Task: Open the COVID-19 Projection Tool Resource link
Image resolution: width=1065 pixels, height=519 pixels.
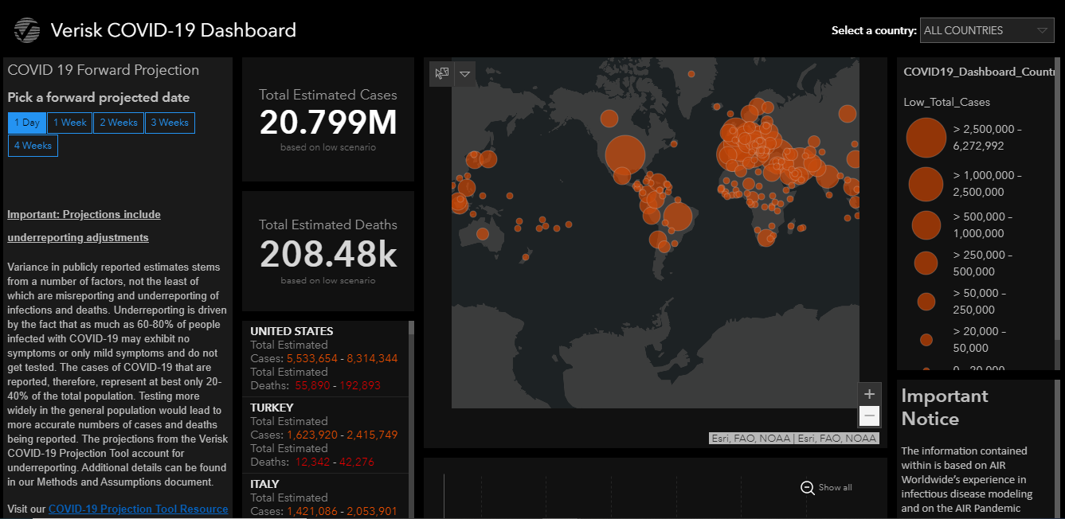Action: 139,509
